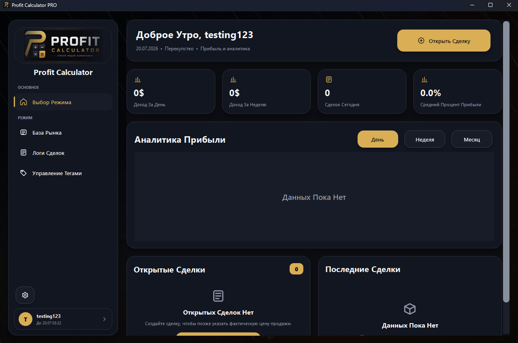Click the cube icon in Последние Сделки
The image size is (518, 343).
410,309
